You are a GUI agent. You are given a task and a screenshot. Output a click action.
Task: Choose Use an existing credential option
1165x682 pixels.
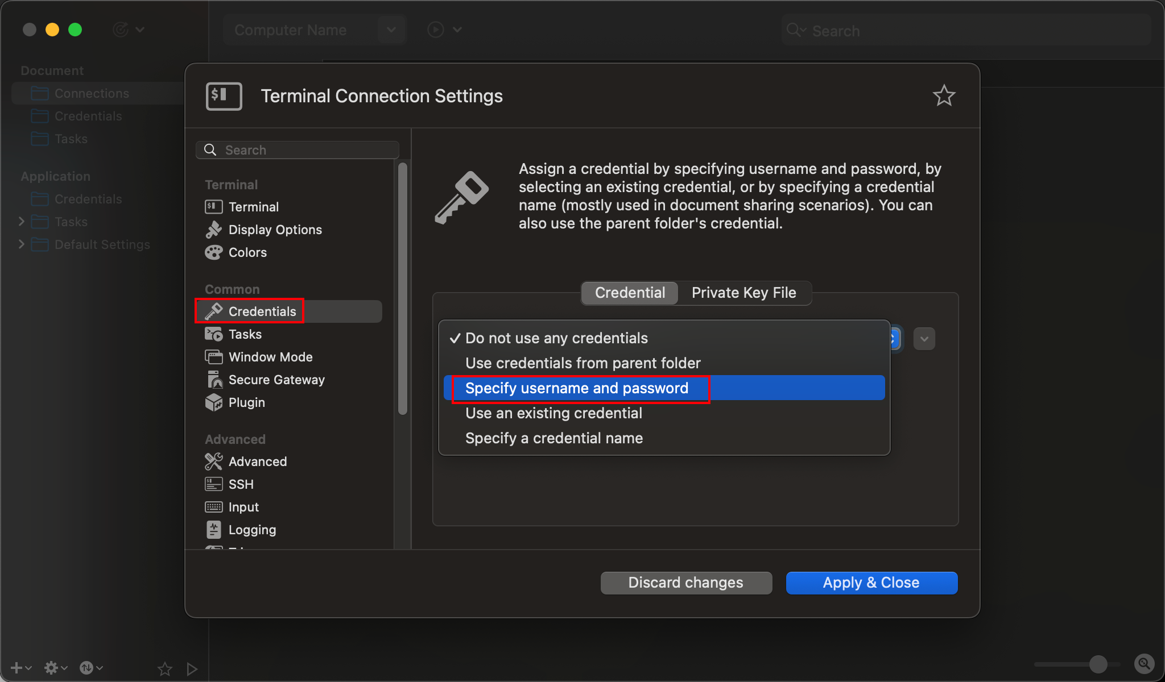pos(552,413)
